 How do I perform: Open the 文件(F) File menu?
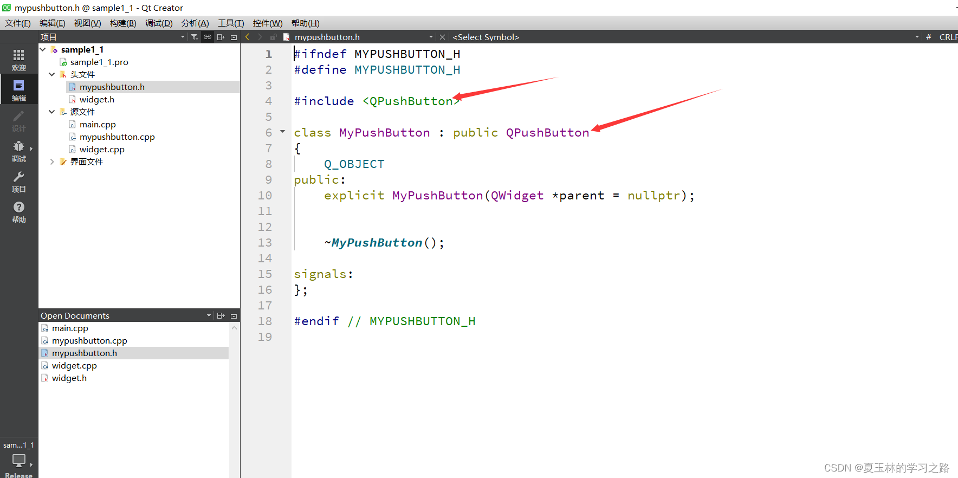[18, 23]
